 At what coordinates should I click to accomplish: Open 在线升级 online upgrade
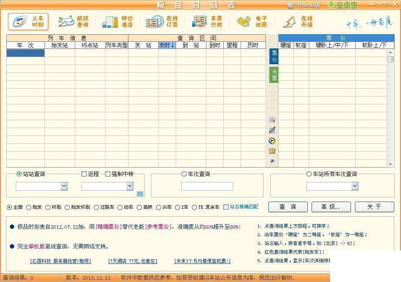pyautogui.click(x=298, y=22)
